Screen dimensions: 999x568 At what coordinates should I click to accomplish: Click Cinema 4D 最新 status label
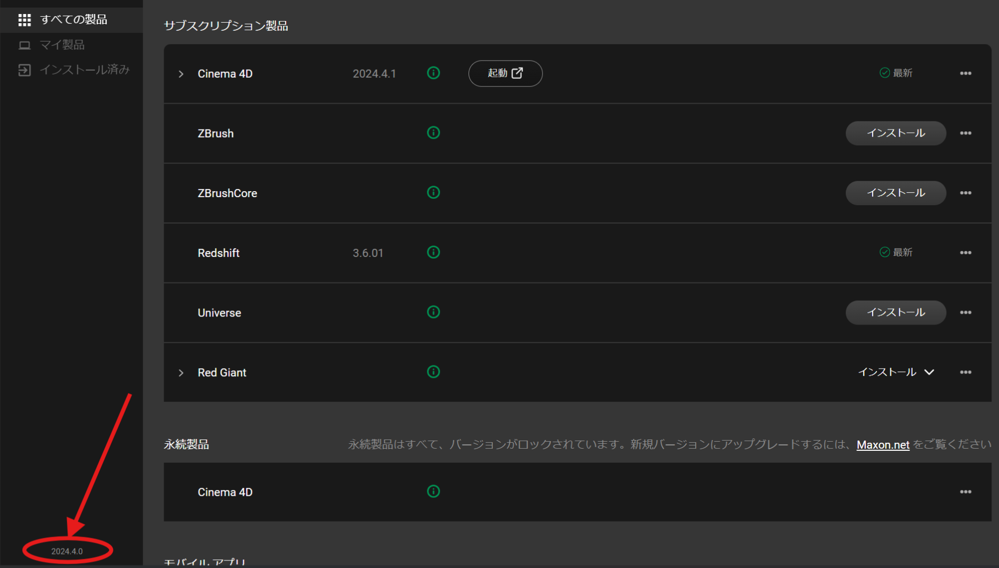coord(896,73)
